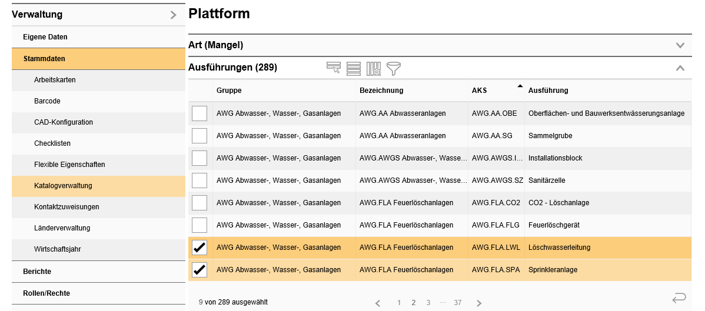Click the return arrow icon at bottom right
Viewport: 705px width, 311px height.
(x=679, y=298)
